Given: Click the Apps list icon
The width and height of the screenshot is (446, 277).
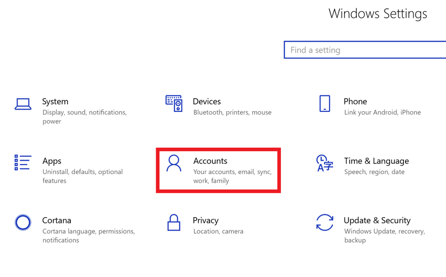Looking at the screenshot, I should tap(23, 162).
